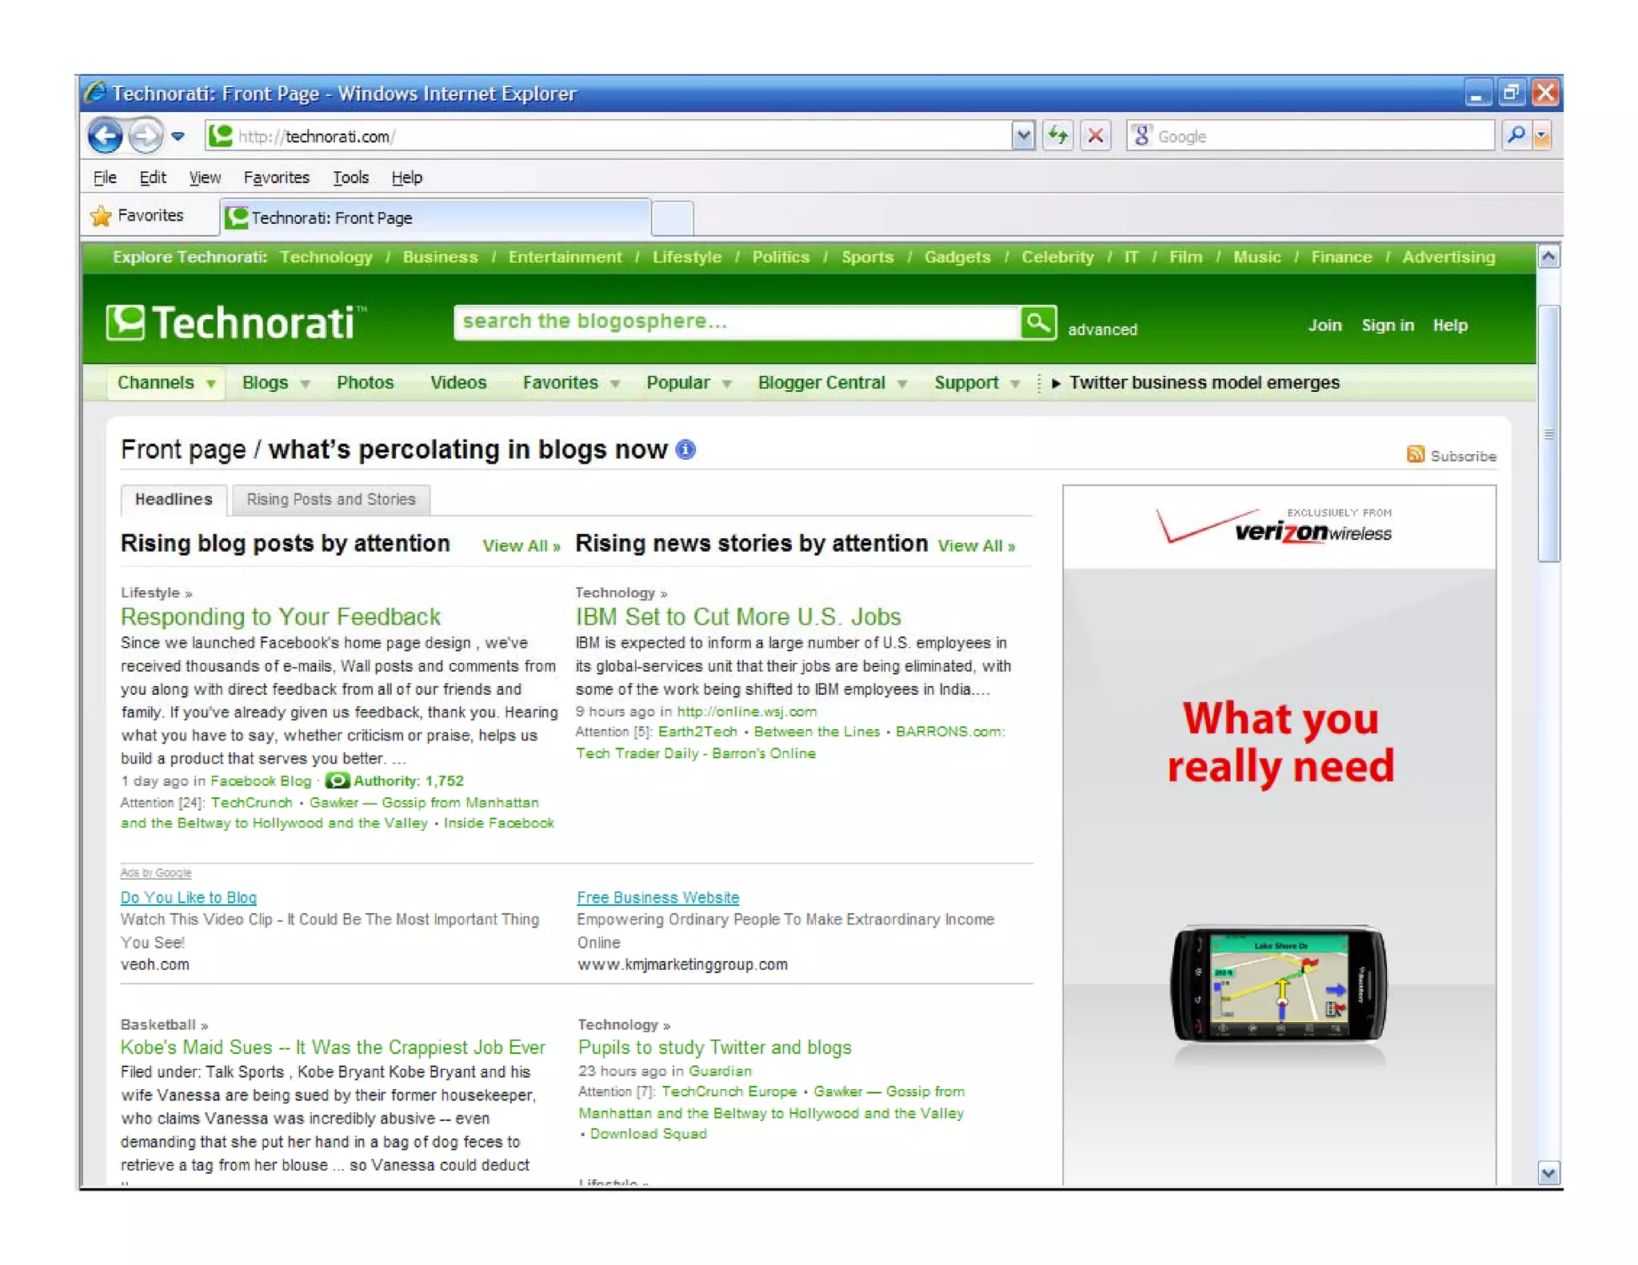Open the Favorites menu in menu bar
The image size is (1638, 1265).
click(276, 178)
